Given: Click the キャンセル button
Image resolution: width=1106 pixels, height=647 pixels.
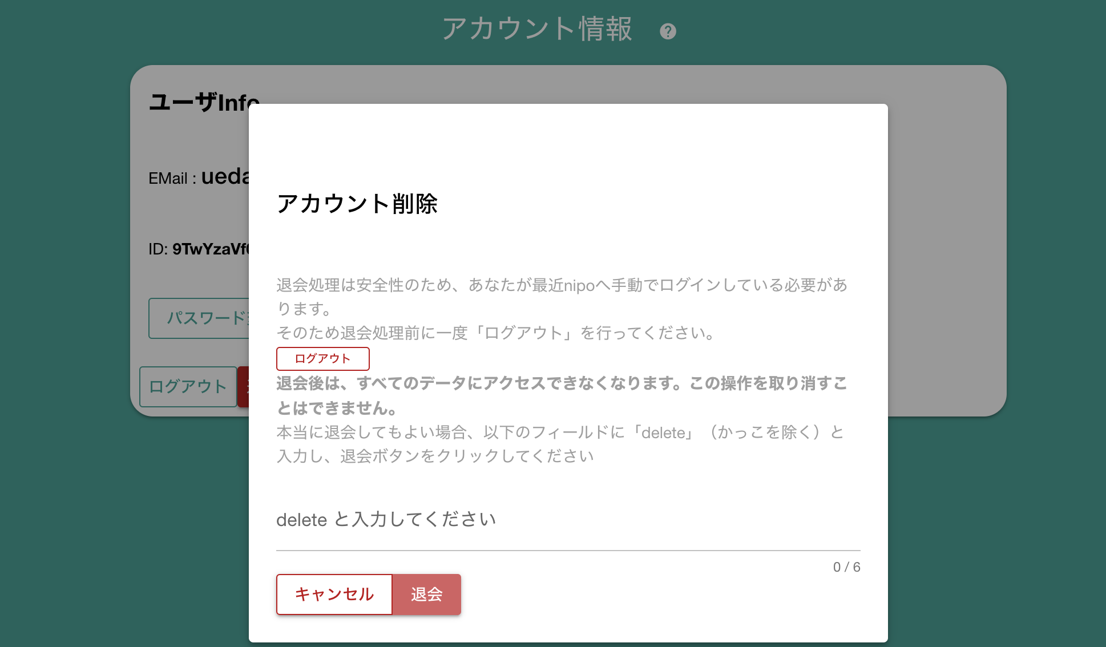Looking at the screenshot, I should pyautogui.click(x=334, y=595).
